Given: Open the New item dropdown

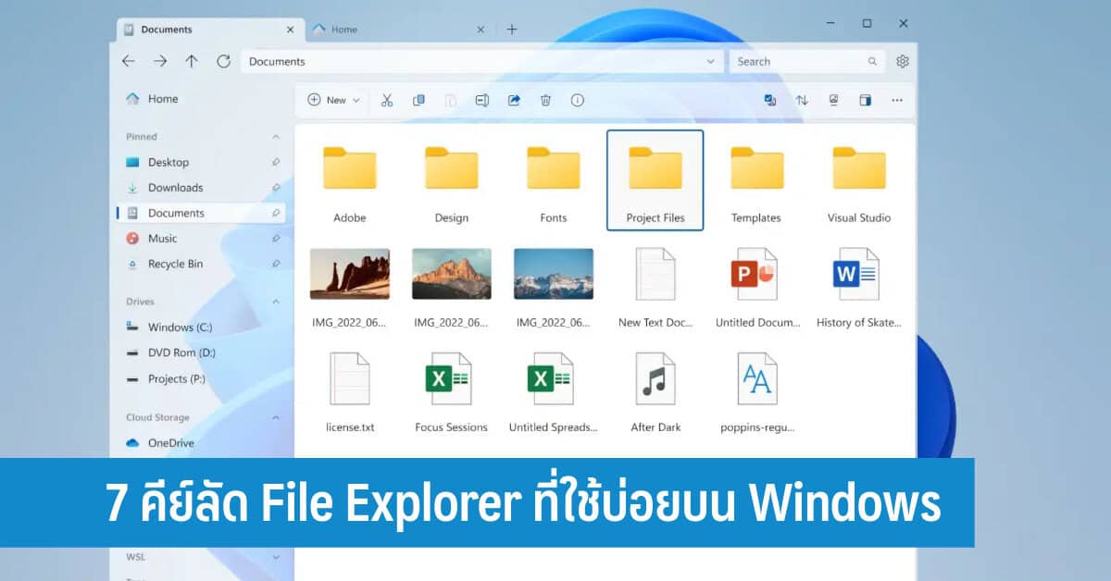Looking at the screenshot, I should click(331, 100).
